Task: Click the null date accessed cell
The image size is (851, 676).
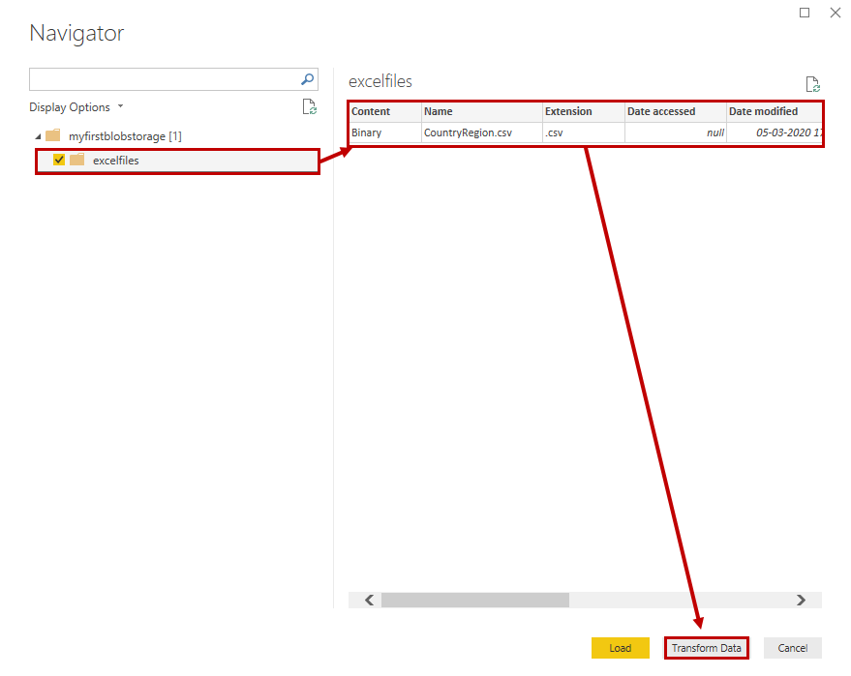Action: (x=676, y=132)
